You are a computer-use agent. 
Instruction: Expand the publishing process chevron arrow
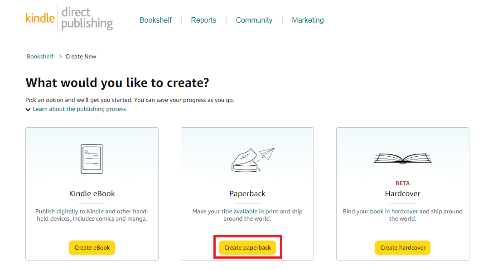pyautogui.click(x=28, y=110)
